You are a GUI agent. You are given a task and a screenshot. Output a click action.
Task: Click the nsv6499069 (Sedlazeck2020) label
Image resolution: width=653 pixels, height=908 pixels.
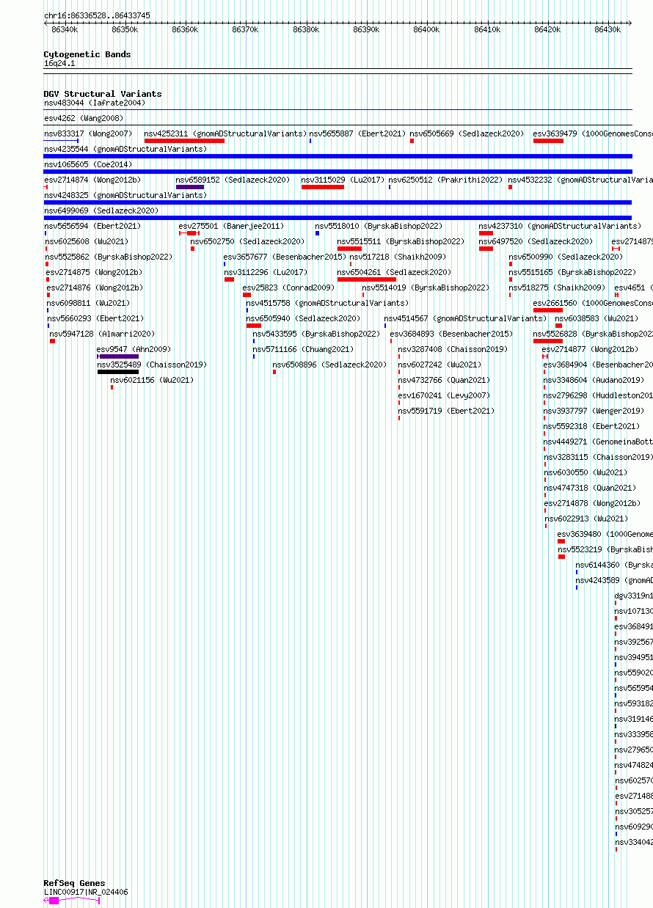pyautogui.click(x=101, y=210)
